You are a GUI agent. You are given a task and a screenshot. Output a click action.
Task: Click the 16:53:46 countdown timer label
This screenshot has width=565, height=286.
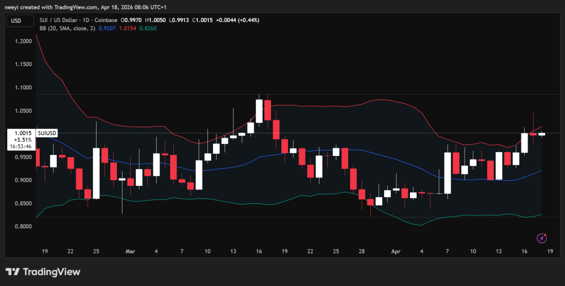tap(20, 147)
